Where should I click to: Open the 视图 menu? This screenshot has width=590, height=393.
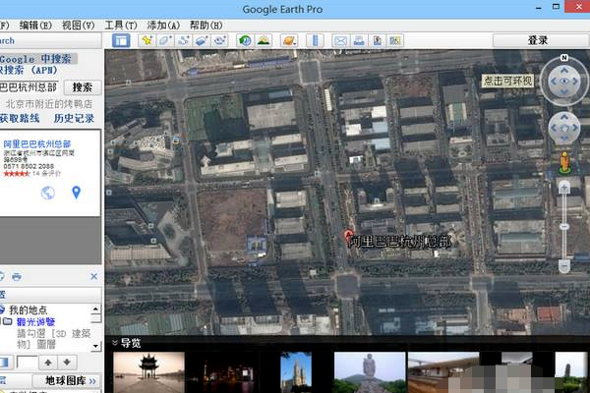79,24
